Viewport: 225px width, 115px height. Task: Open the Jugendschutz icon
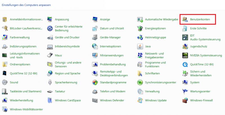tap(185, 46)
